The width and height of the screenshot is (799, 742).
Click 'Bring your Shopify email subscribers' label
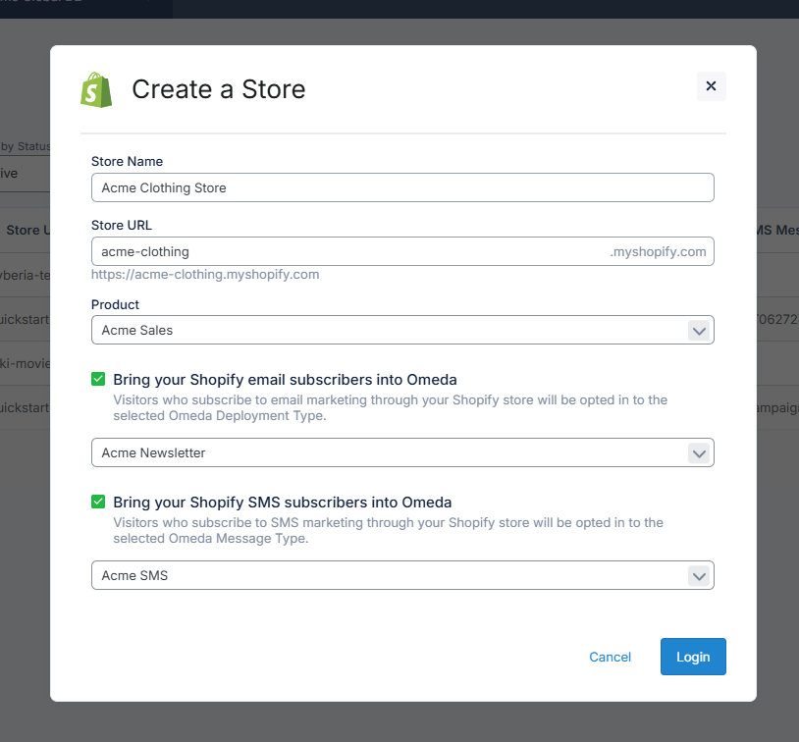285,380
